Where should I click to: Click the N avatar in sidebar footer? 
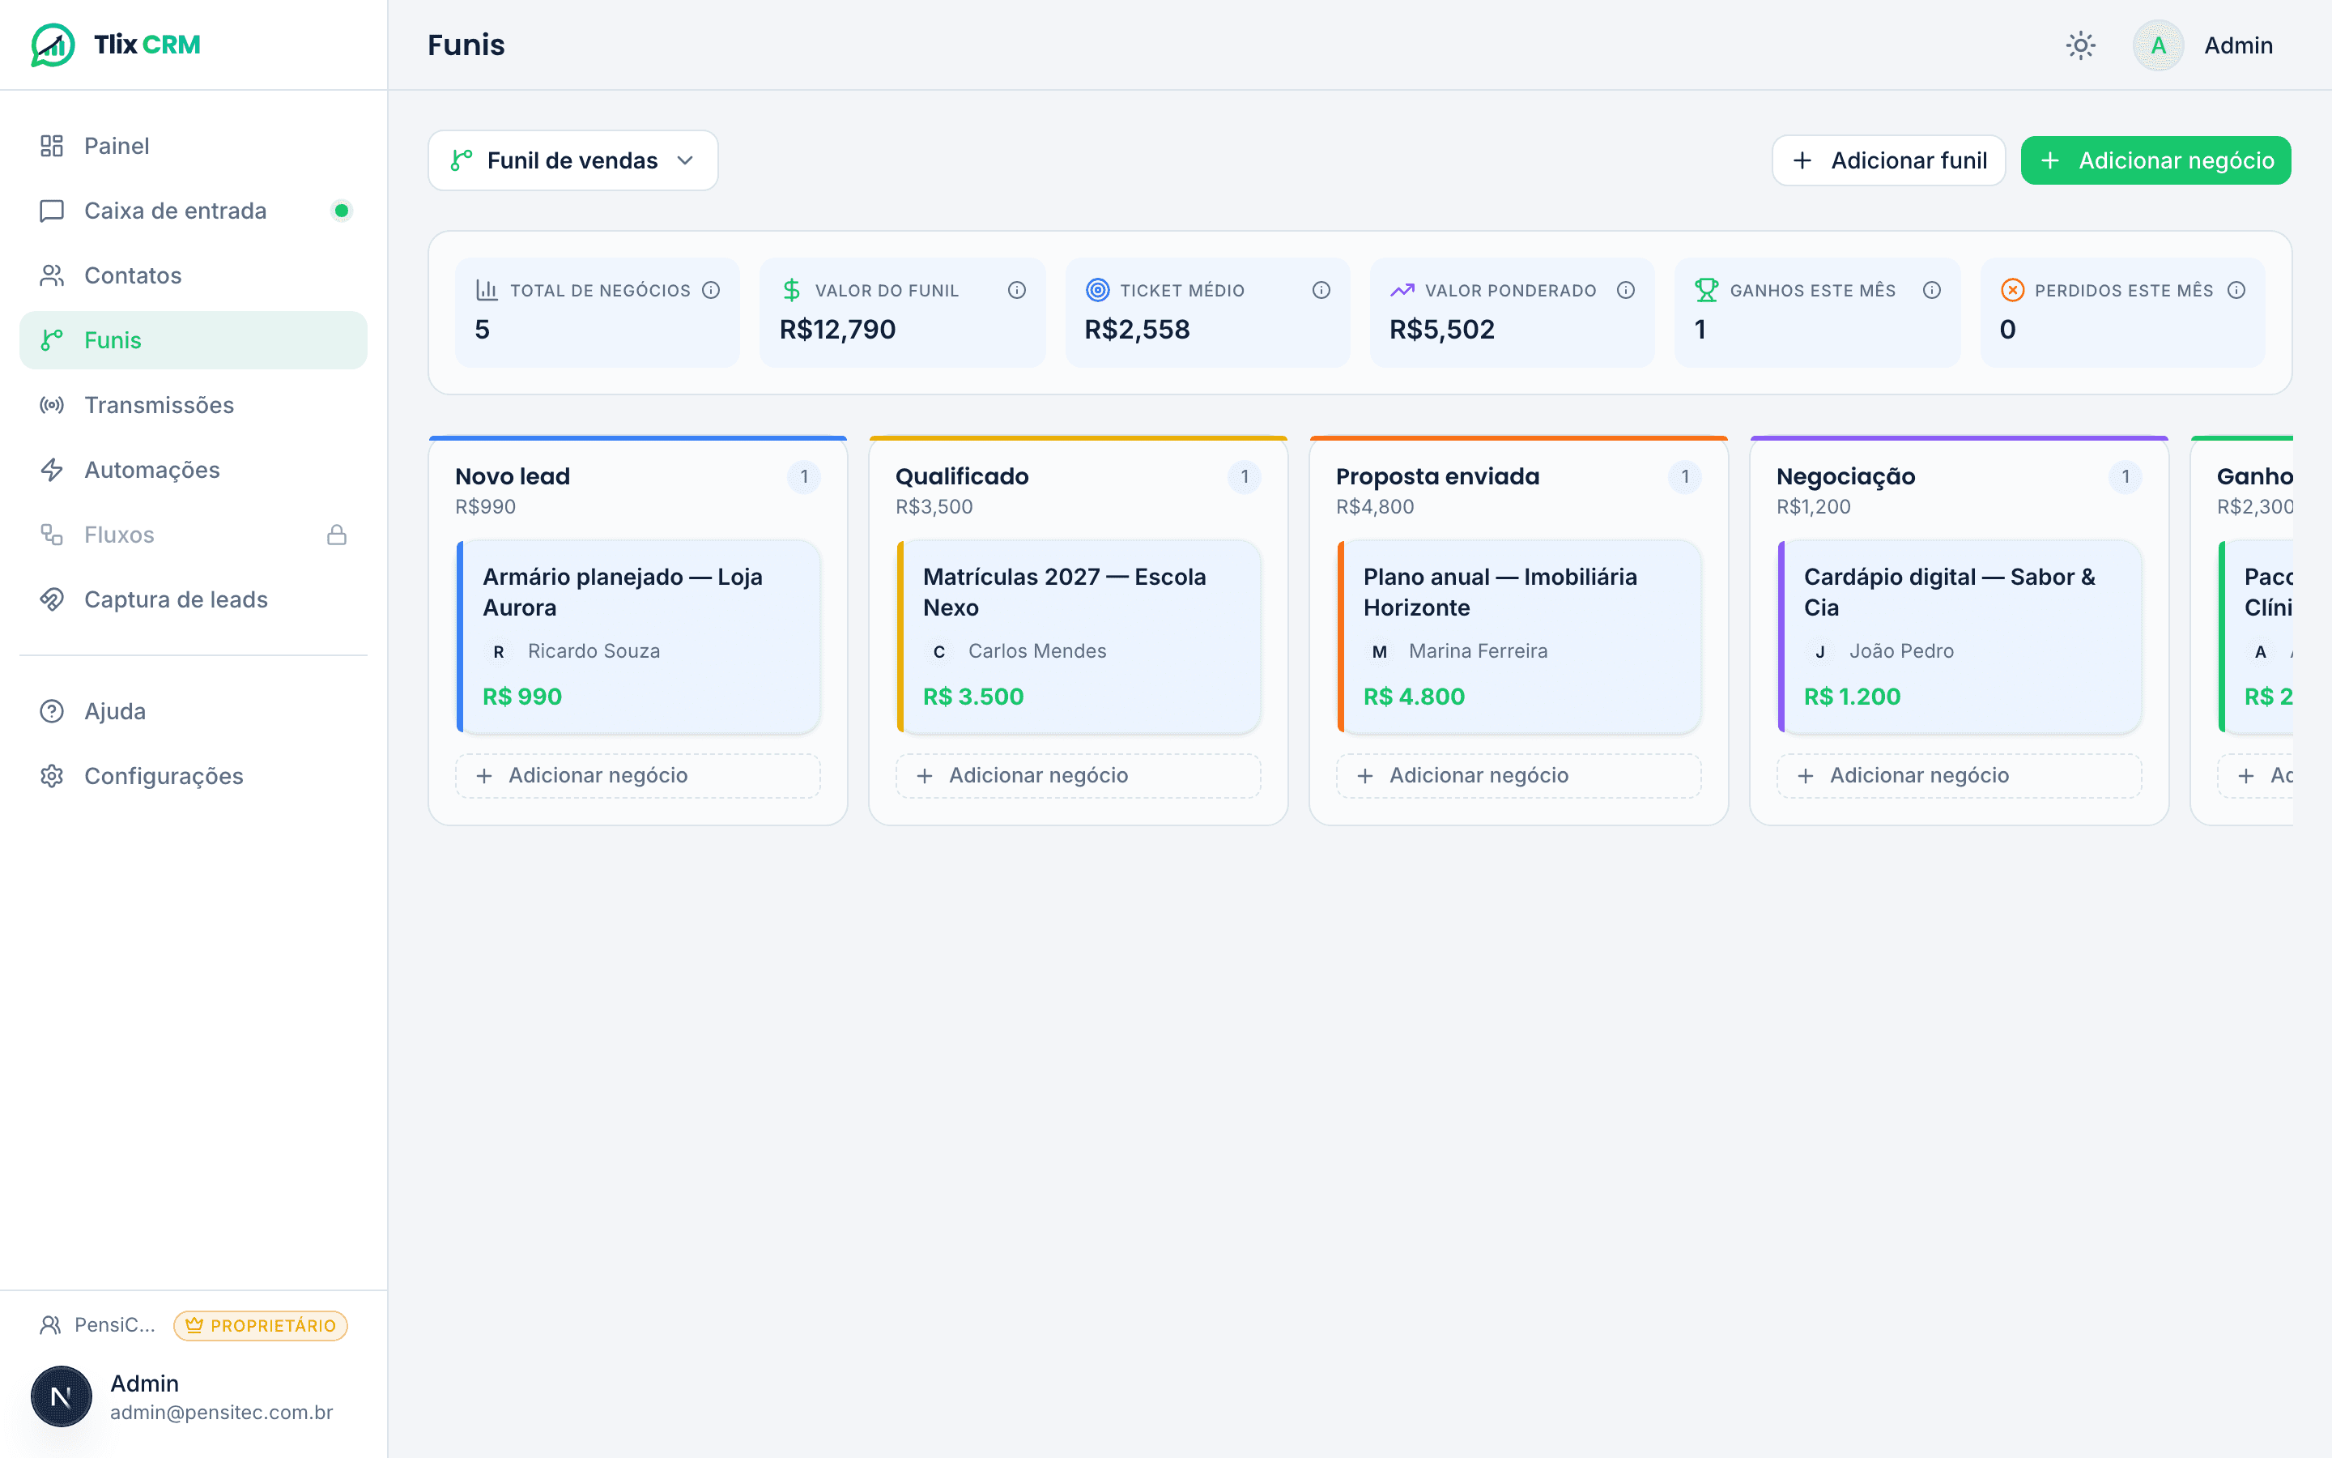point(61,1396)
